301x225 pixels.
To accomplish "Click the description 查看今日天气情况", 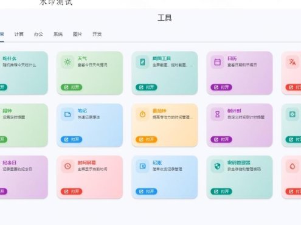I will pyautogui.click(x=92, y=65).
